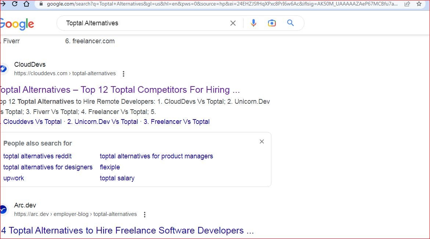Search for flexiple
Viewport: 430px width, 239px height.
[x=110, y=167]
